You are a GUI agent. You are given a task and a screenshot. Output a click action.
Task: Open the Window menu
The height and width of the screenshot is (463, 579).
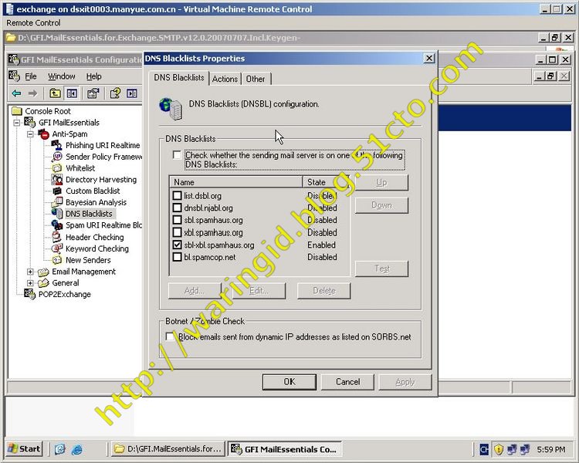62,76
